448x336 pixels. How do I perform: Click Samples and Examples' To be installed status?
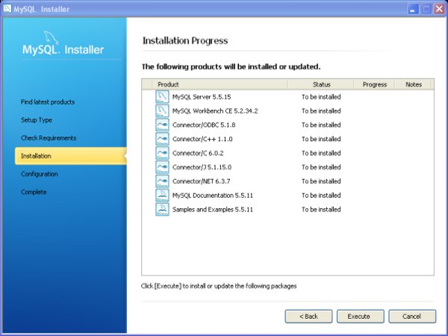coord(321,209)
